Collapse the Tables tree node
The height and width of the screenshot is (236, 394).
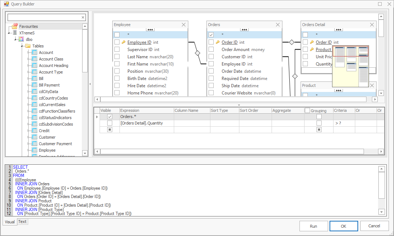[22, 46]
